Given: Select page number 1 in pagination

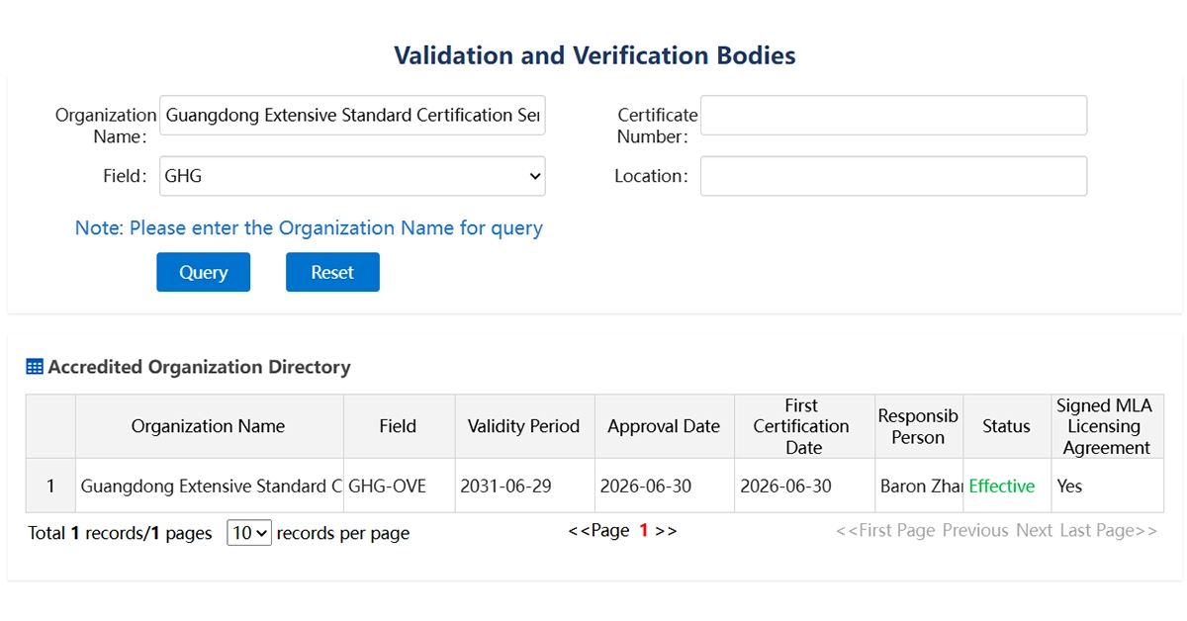Looking at the screenshot, I should coord(643,531).
